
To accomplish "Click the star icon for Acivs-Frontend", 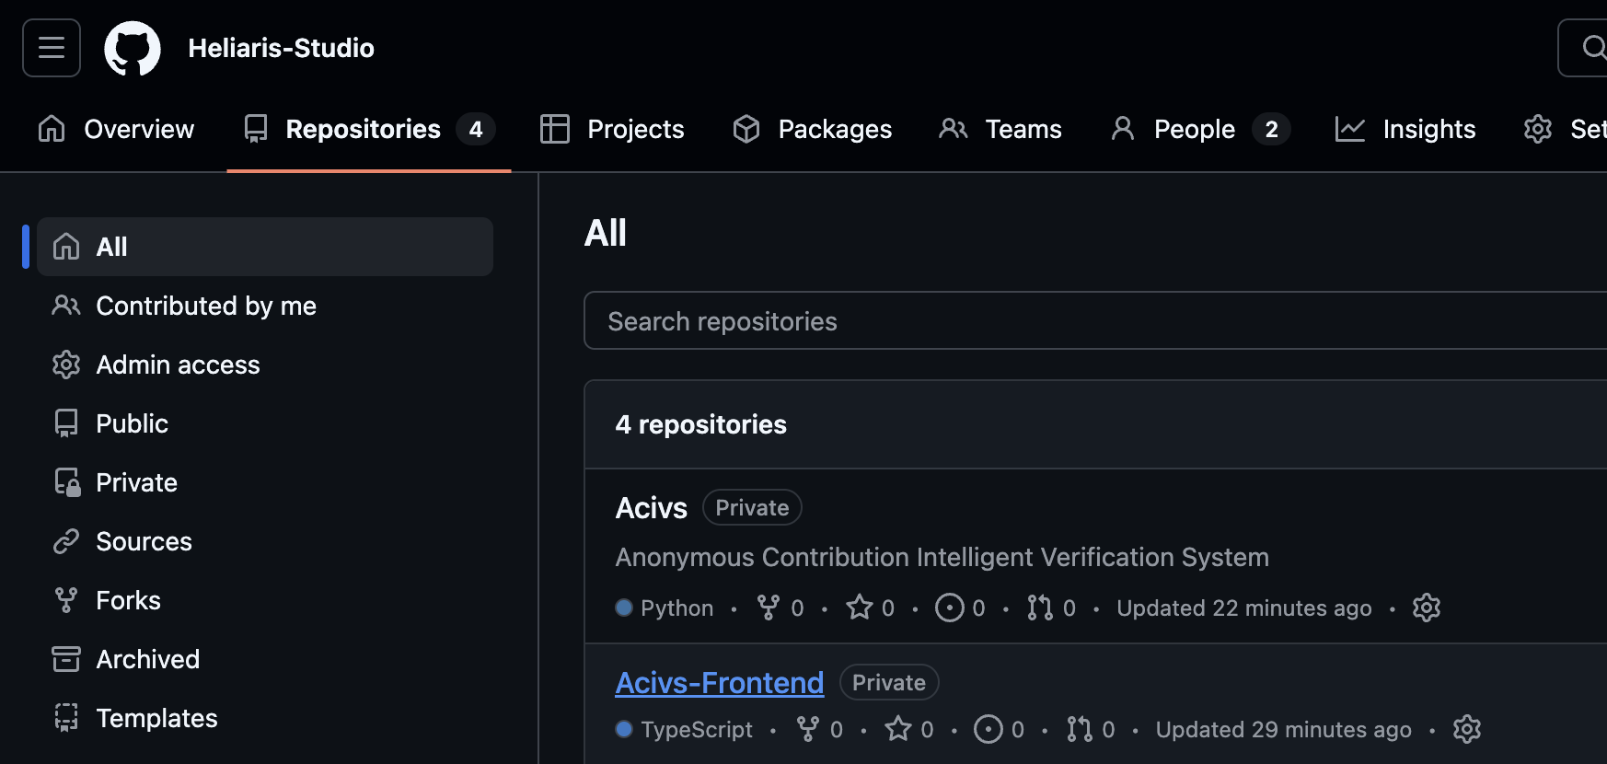I will tap(898, 729).
